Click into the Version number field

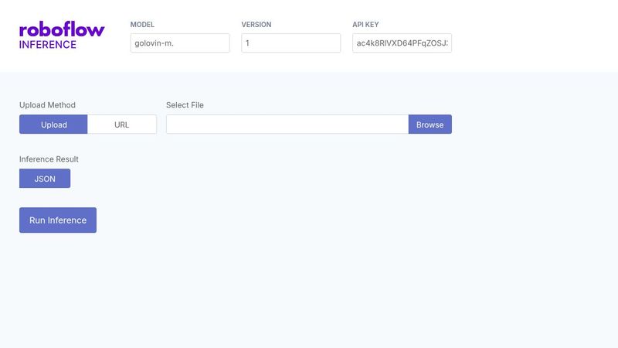pos(290,43)
